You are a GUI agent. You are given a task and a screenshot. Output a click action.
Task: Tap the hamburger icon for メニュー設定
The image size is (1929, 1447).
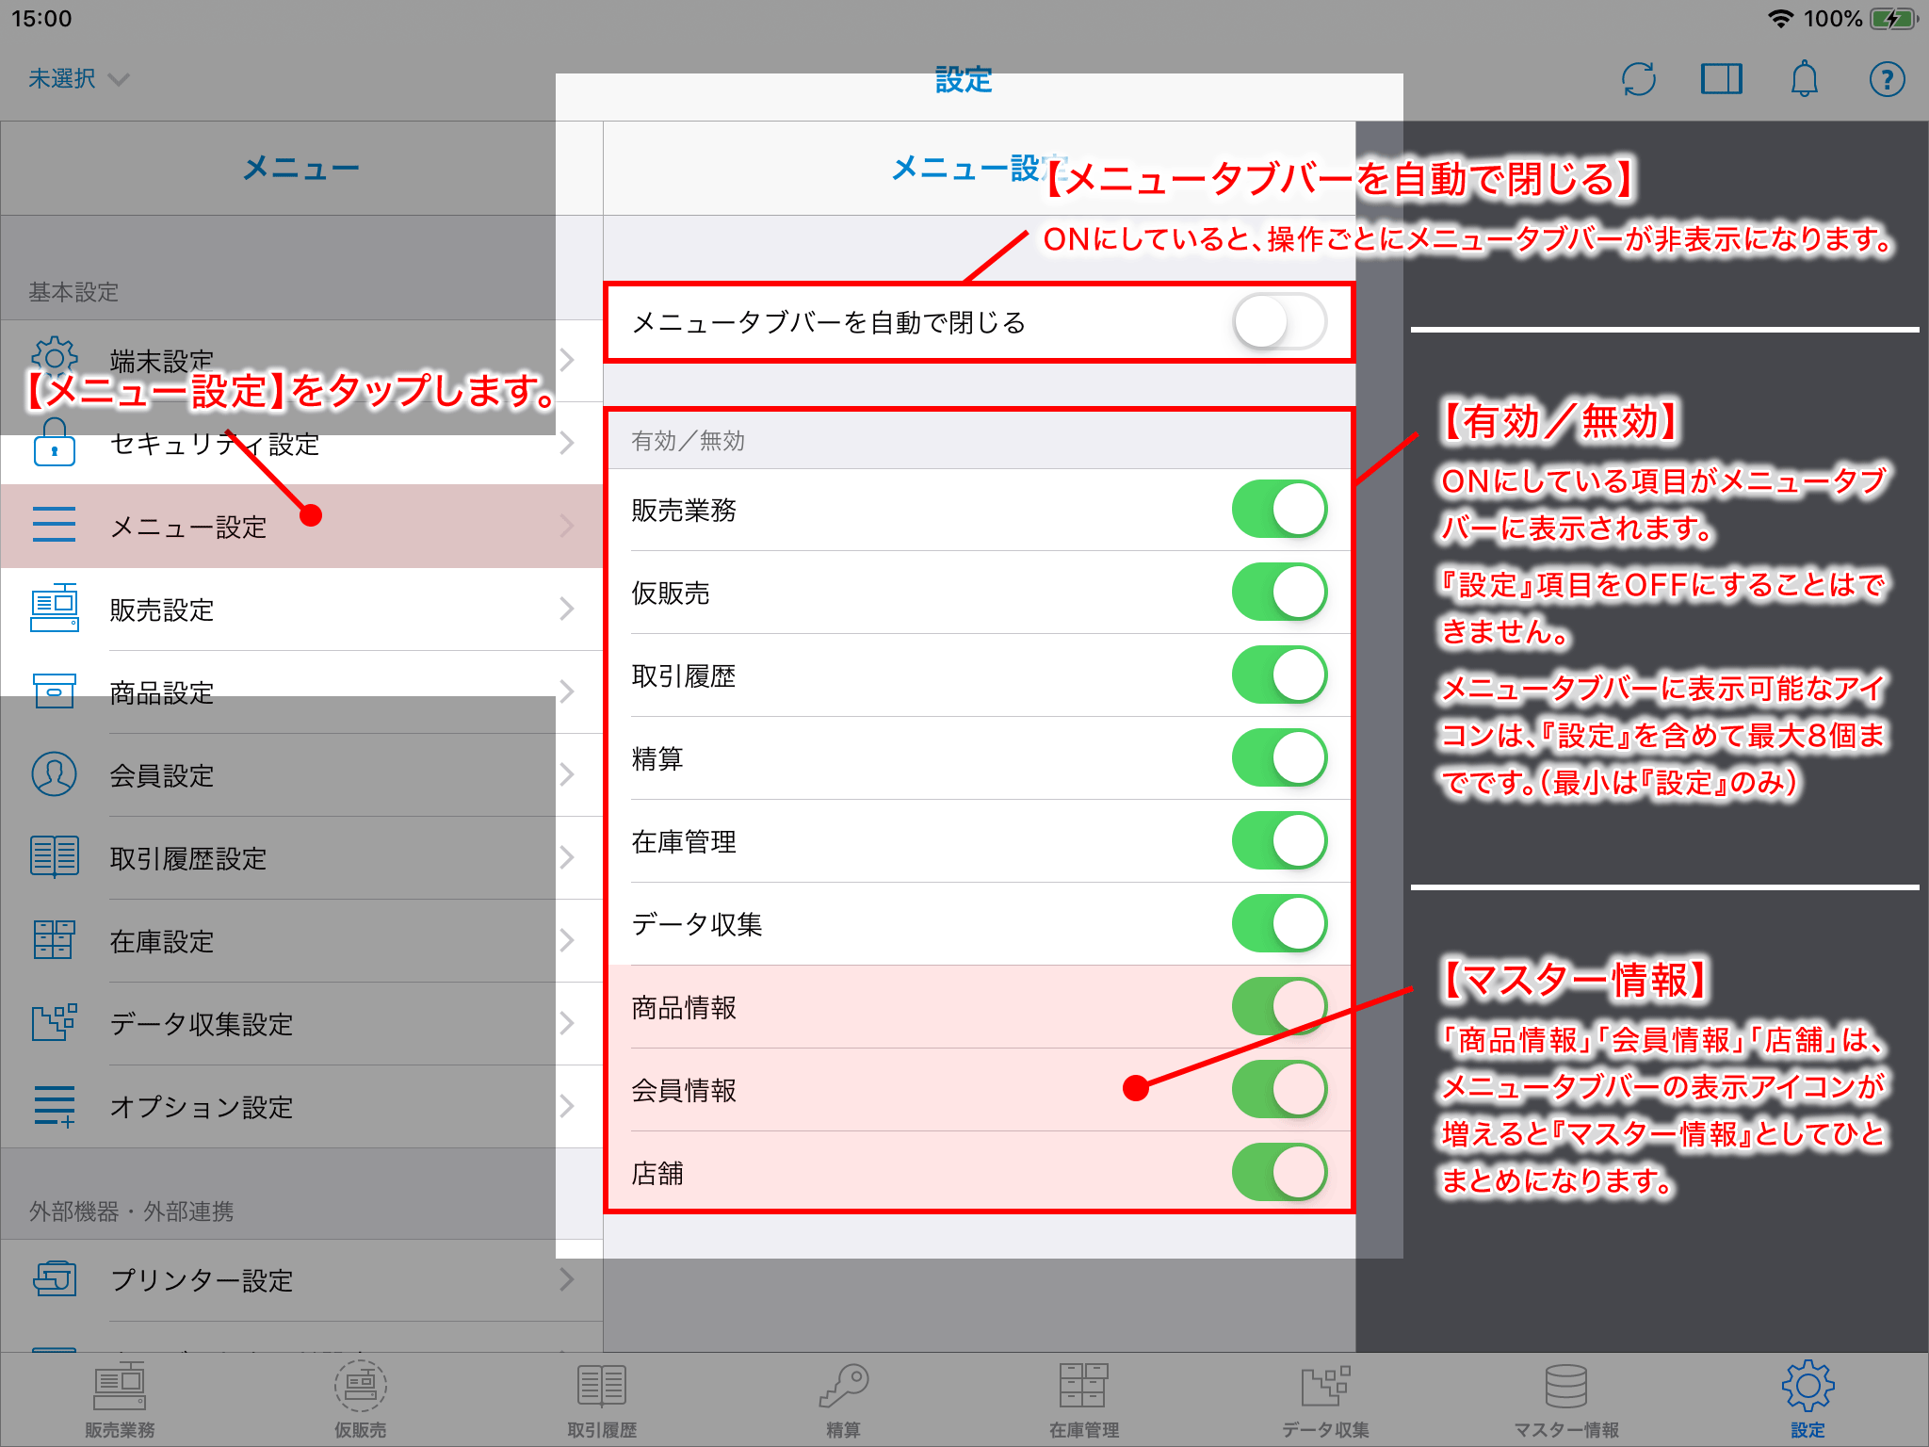coord(55,525)
